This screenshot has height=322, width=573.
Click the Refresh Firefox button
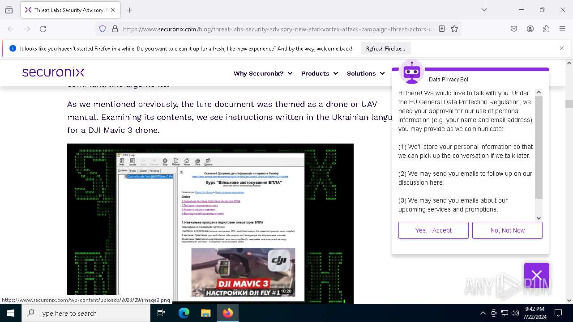click(385, 48)
